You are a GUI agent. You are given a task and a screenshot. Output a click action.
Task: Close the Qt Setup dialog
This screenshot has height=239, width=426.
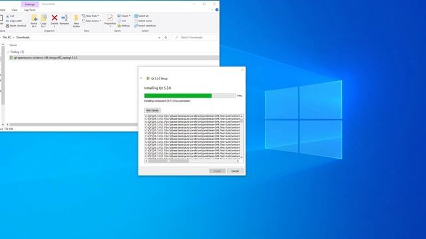242,70
